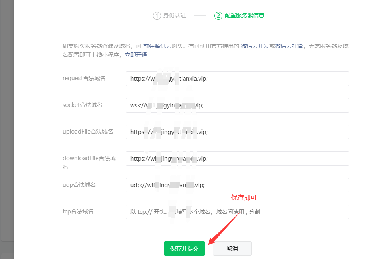Viewport: 389px width, 259px height.
Task: Click the socket合法域名 label
Action: (82, 105)
